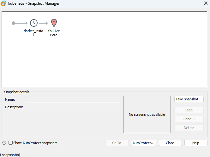
Task: Click the snapshot tree root dot
Action: coord(13,23)
